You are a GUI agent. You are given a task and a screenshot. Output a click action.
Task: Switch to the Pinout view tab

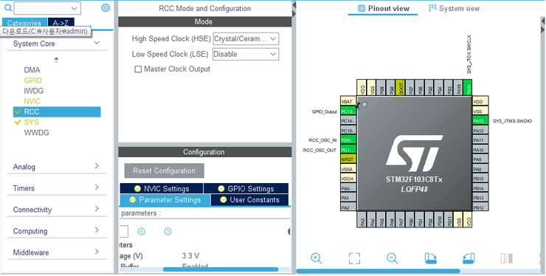(383, 8)
